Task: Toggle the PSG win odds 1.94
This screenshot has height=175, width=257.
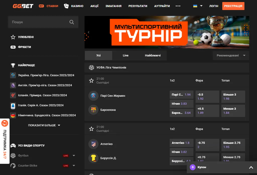Action: point(181,95)
